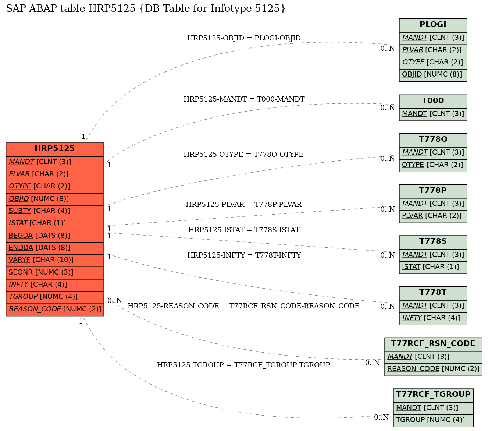The height and width of the screenshot is (431, 488).
Task: Select MANDT field in T778P table
Action: click(x=433, y=204)
